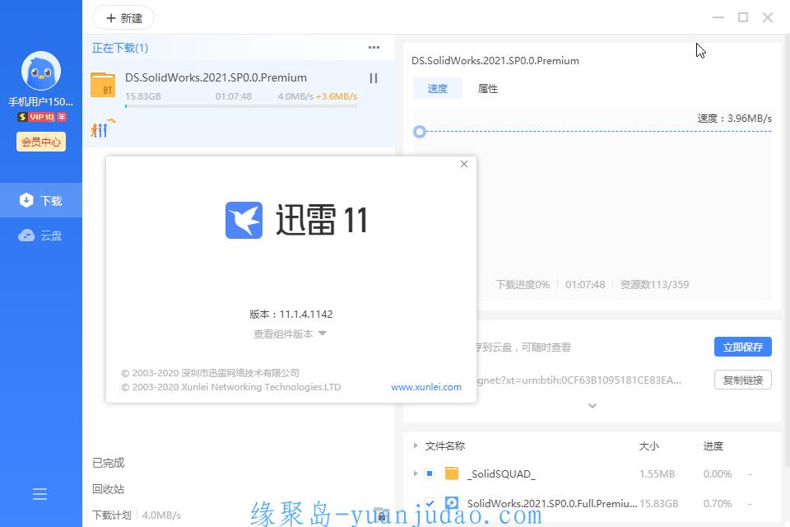Expand the 正在下载(1) downloading section

coord(120,48)
